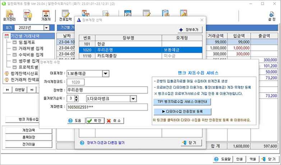
Task: Expand the 3.다모아뱅크 dropdown
Action: (133, 98)
